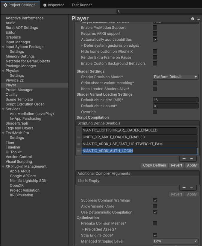Open Tags and Layers settings
This screenshot has height=246, width=202.
point(19,128)
